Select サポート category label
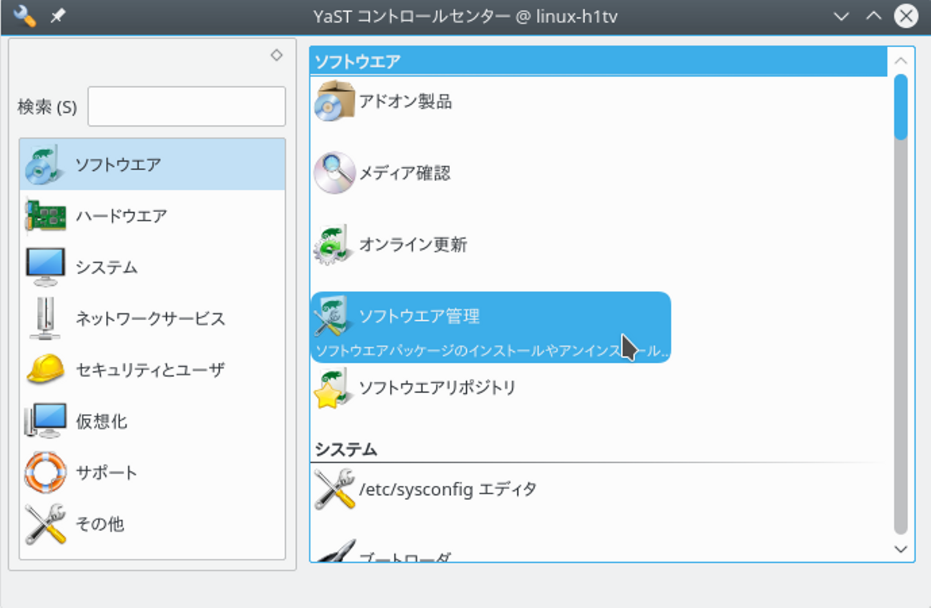This screenshot has height=608, width=931. pyautogui.click(x=107, y=473)
